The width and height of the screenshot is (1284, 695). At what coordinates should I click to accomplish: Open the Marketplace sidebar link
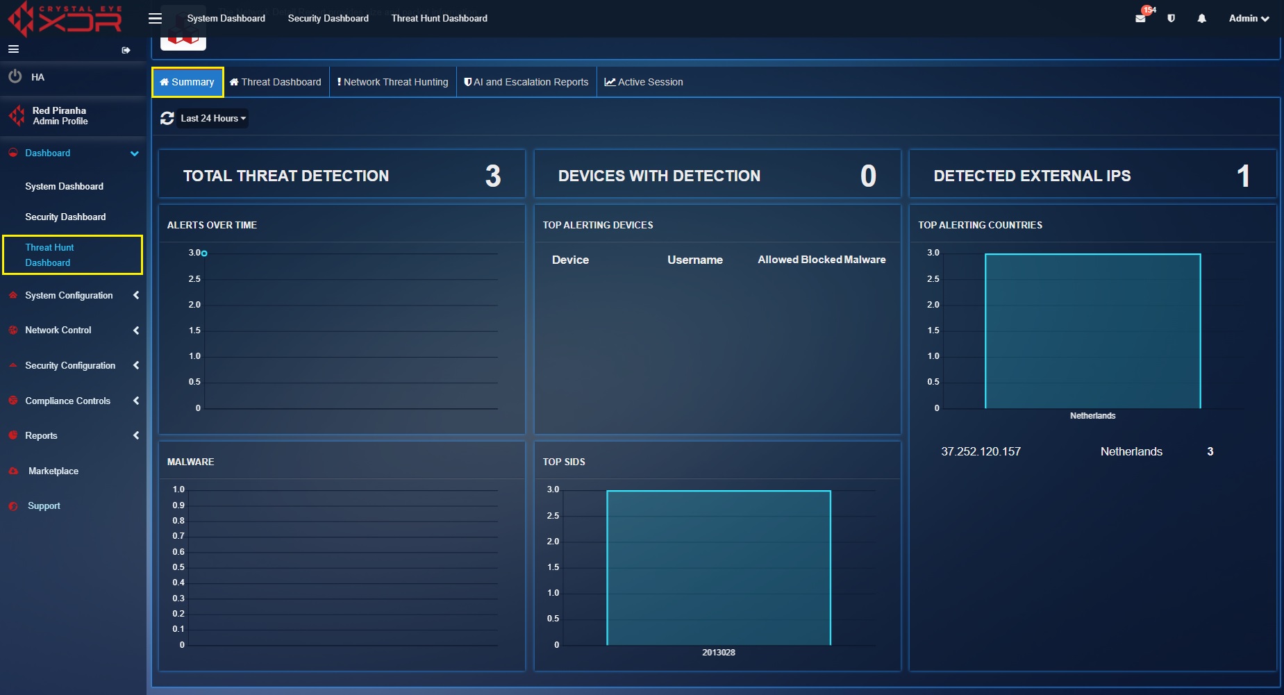click(53, 471)
